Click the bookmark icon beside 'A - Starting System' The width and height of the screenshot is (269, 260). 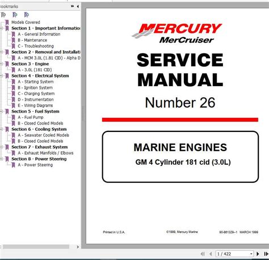pyautogui.click(x=13, y=82)
